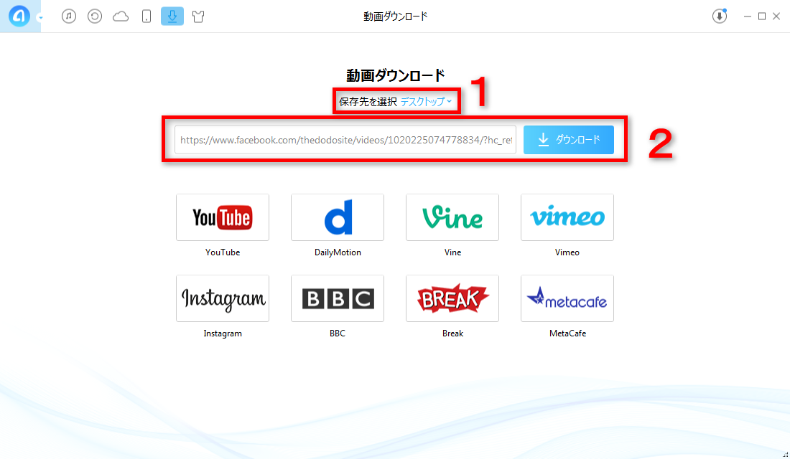The image size is (790, 459).
Task: Click the Vine text label
Action: point(452,252)
